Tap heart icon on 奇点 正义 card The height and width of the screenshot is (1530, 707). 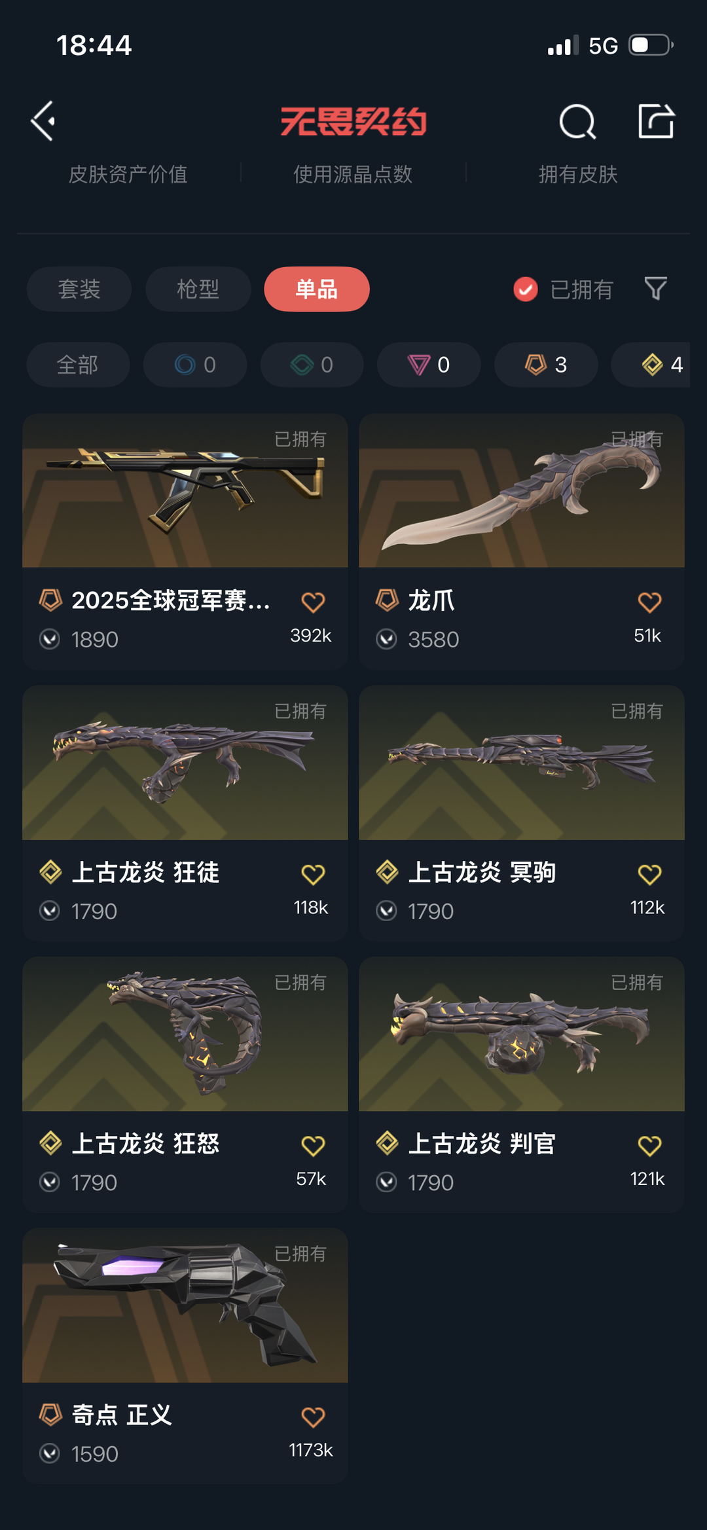pos(313,1417)
